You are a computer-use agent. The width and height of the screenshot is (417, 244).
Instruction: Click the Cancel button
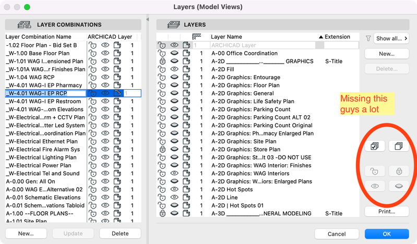[337, 234]
